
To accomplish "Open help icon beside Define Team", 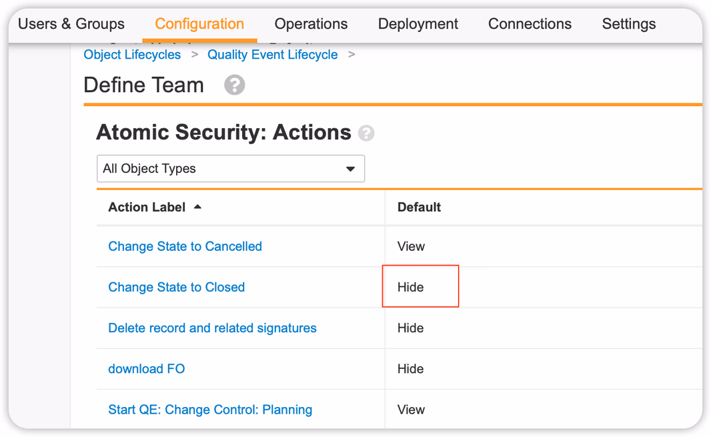I will pyautogui.click(x=234, y=85).
